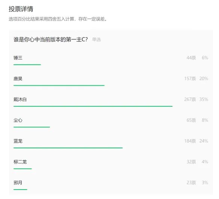Click the 267票 vote count
This screenshot has height=199, width=219.
[190, 100]
